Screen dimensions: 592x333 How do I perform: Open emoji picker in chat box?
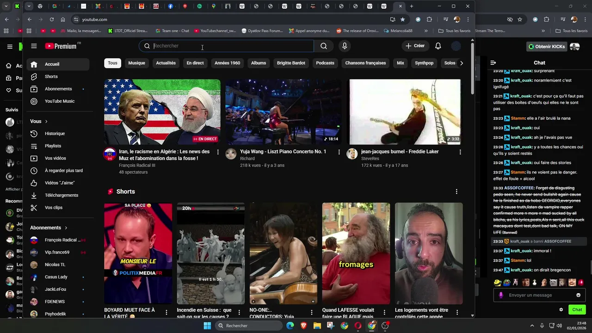point(578,295)
